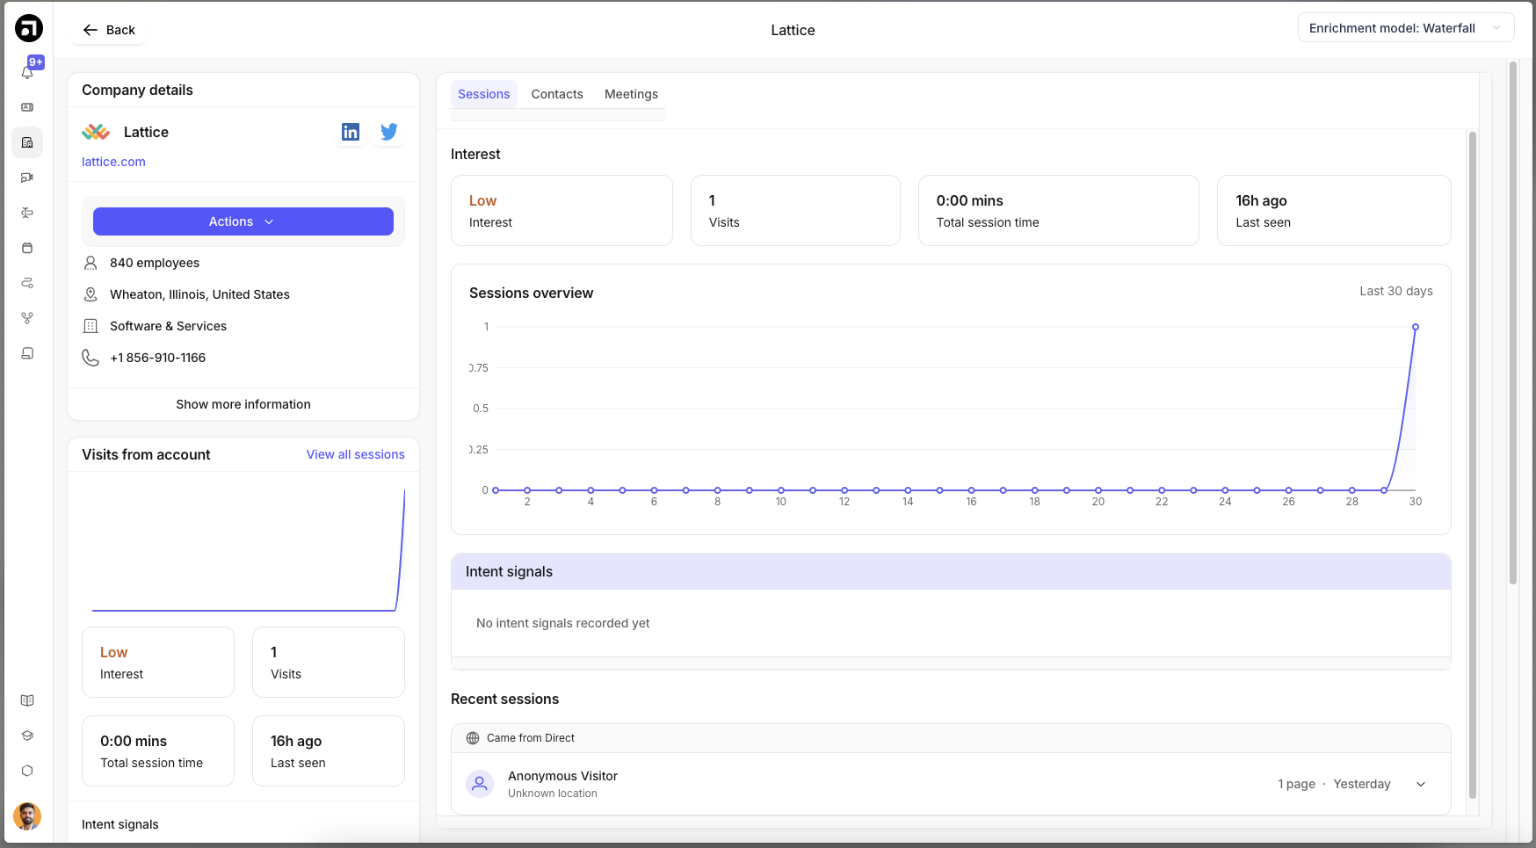
Task: Select the highlighted companies building icon
Action: [x=27, y=142]
